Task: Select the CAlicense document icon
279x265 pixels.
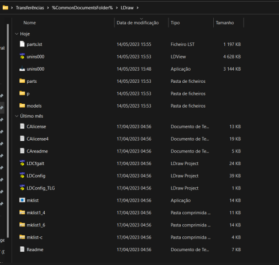Action: (22, 126)
